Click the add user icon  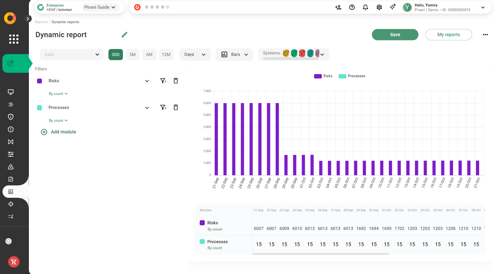(338, 7)
